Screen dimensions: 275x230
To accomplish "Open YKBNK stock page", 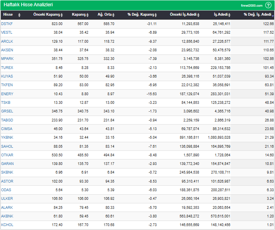I will pyautogui.click(x=7, y=138).
